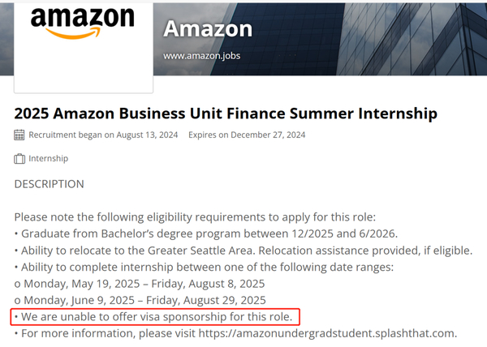This screenshot has width=487, height=347.
Task: Open the amazonundergradstudent.splashthat.com link
Action: tap(328, 333)
